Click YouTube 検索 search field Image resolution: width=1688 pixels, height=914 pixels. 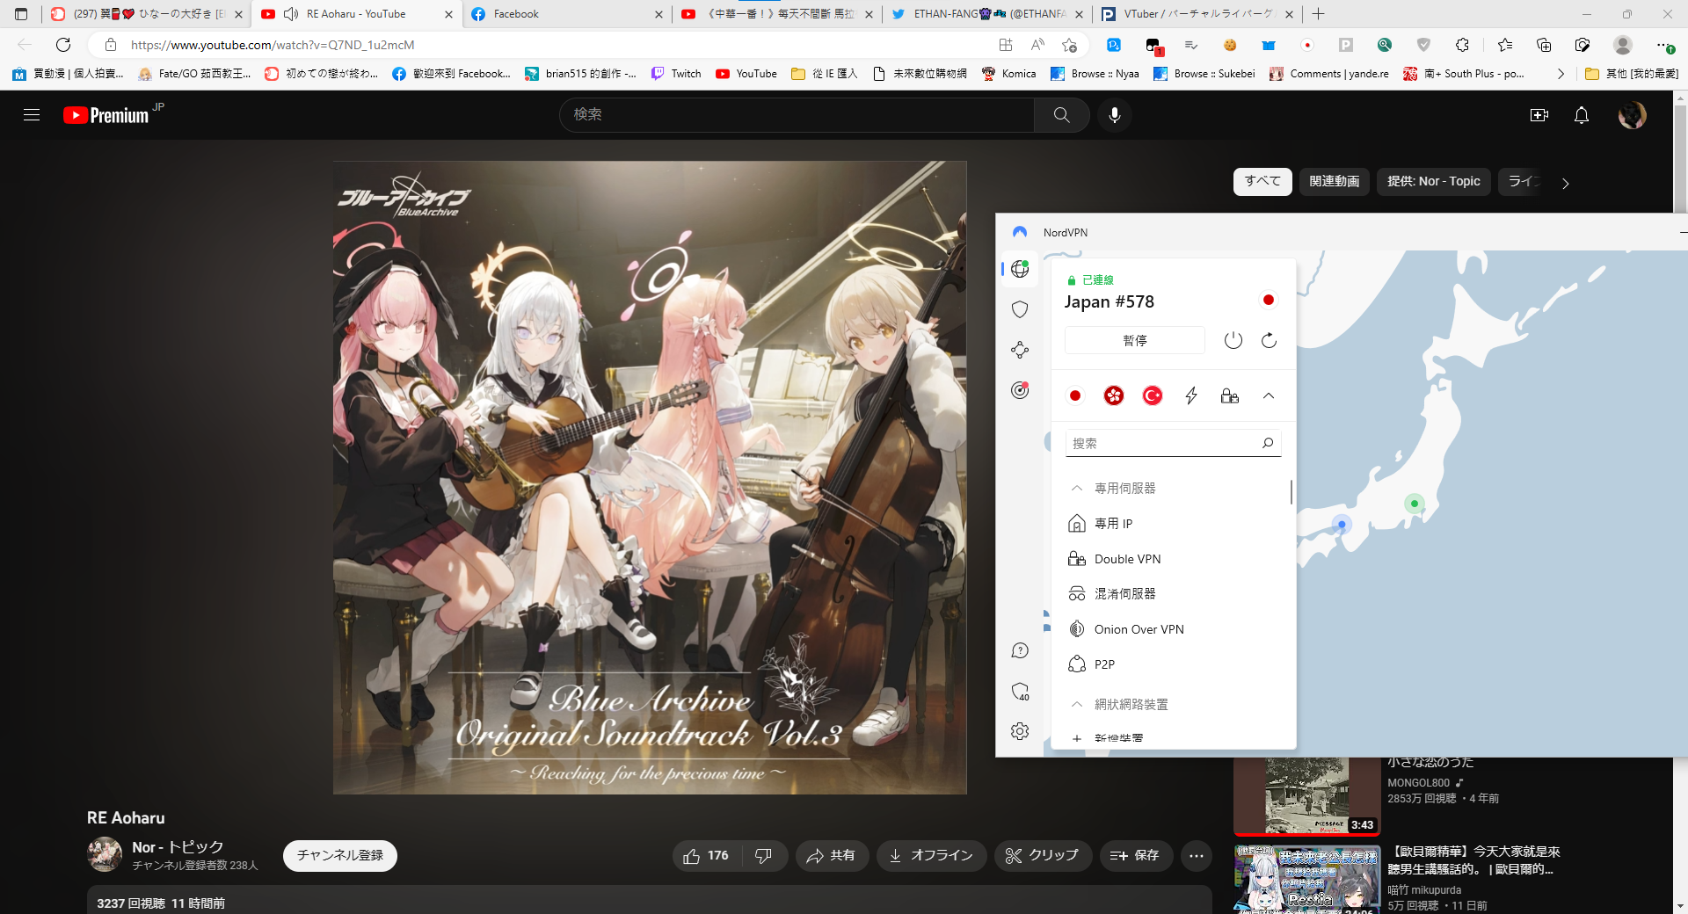(797, 115)
